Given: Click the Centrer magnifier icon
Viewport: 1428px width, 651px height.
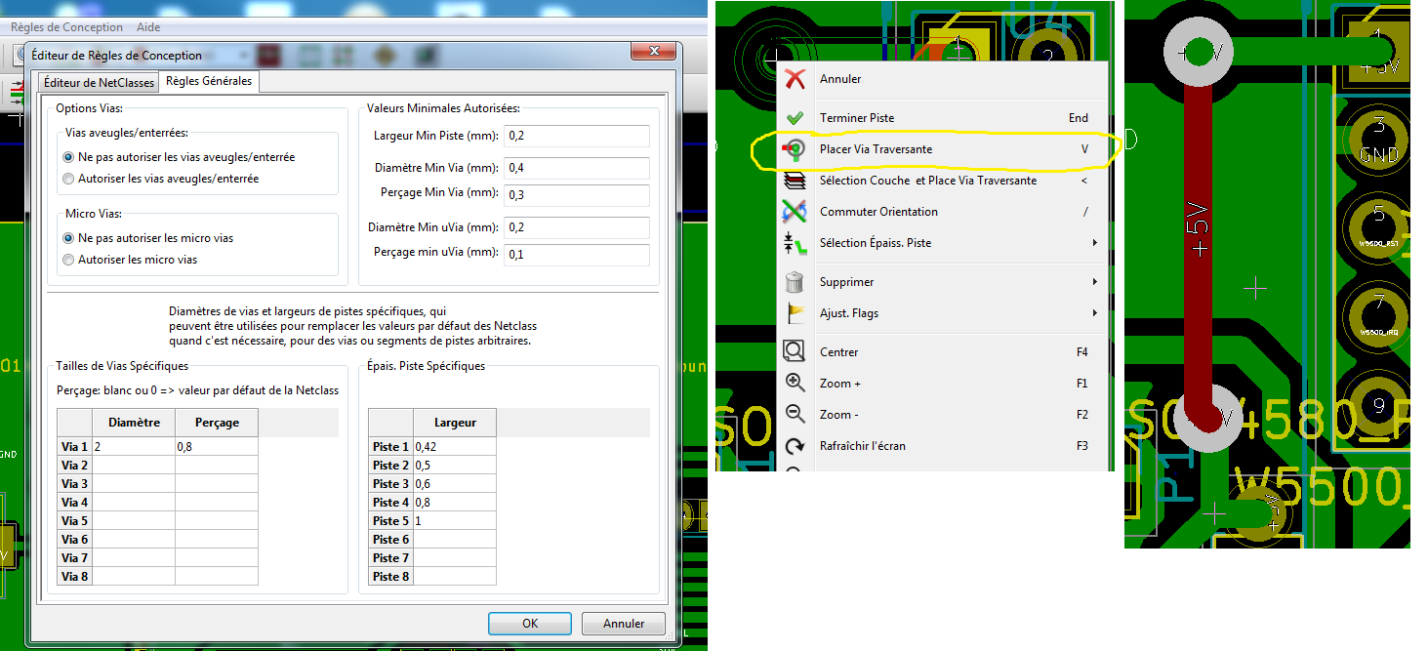Looking at the screenshot, I should [x=796, y=350].
